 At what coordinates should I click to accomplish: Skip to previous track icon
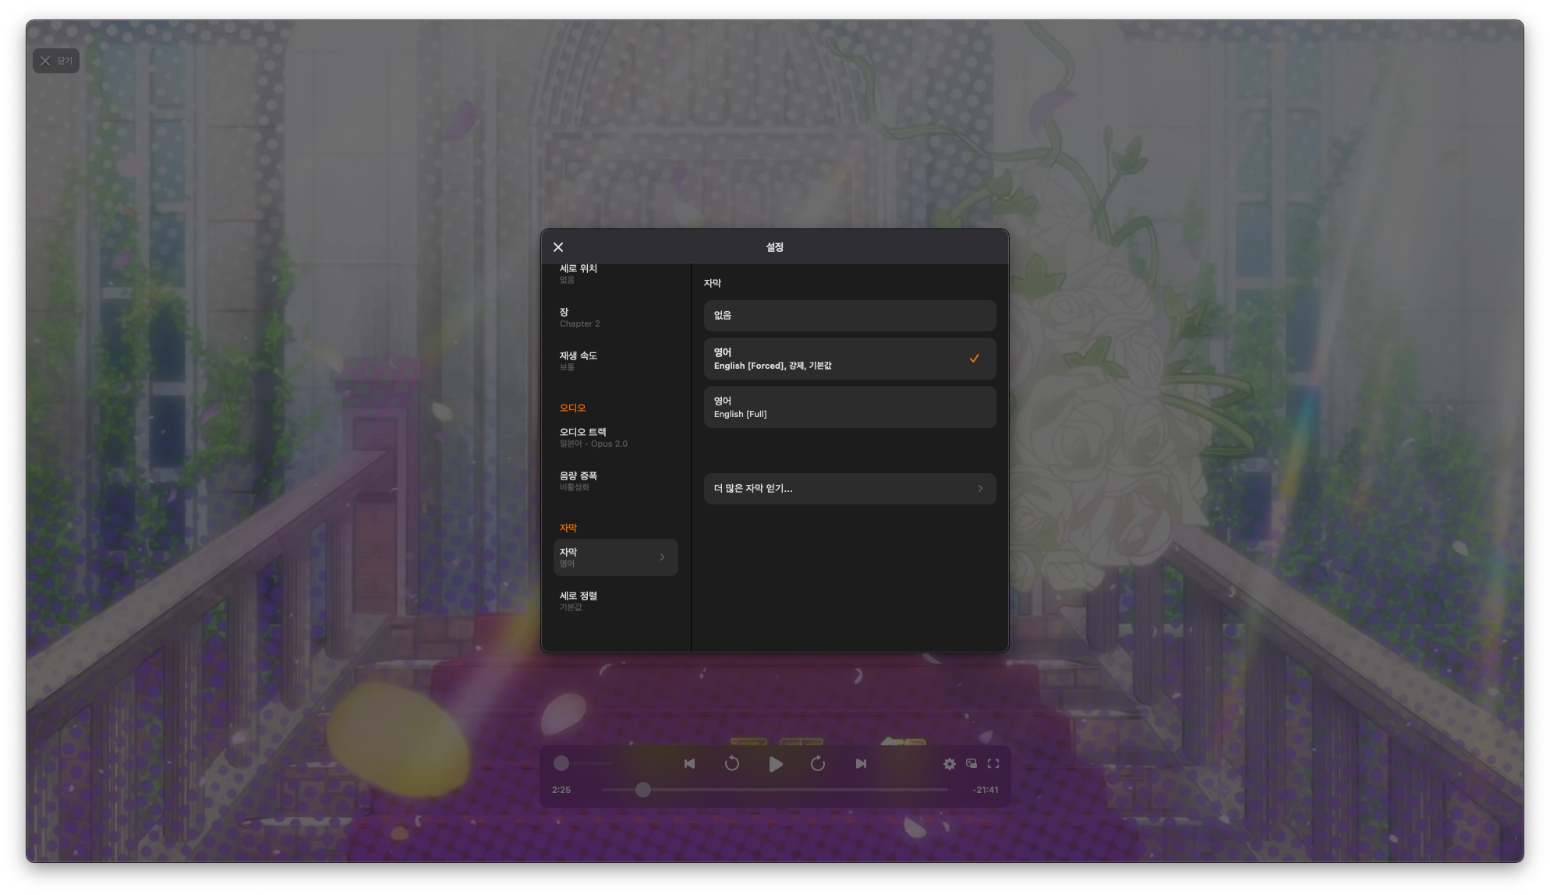click(x=689, y=764)
